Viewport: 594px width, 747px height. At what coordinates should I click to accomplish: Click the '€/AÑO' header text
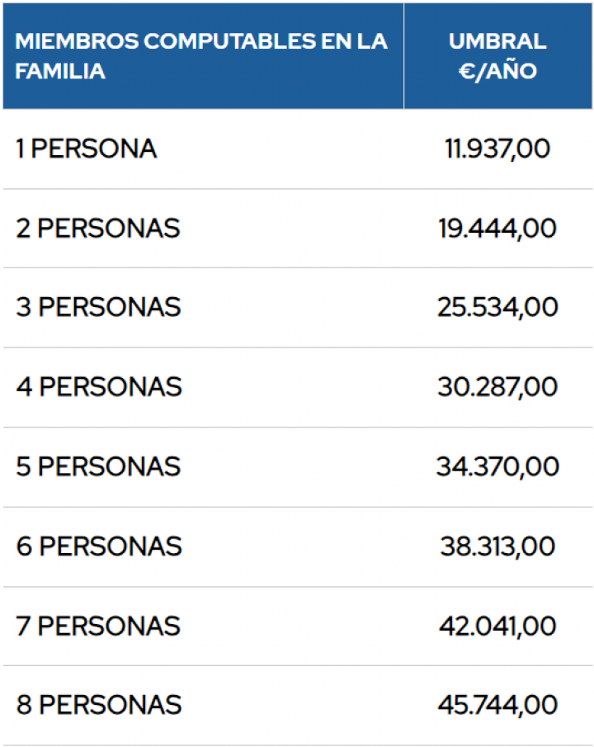(x=497, y=71)
